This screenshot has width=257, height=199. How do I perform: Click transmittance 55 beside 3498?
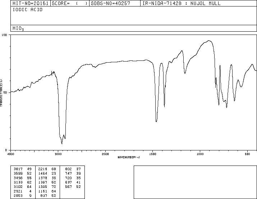click(29, 178)
